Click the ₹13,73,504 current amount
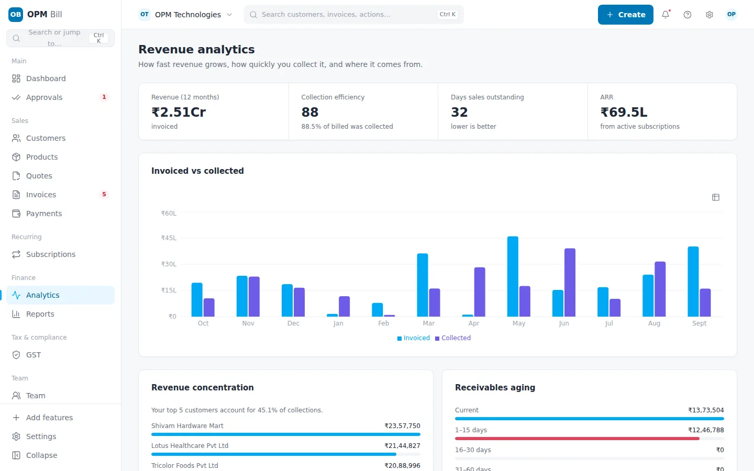754x471 pixels. click(706, 410)
